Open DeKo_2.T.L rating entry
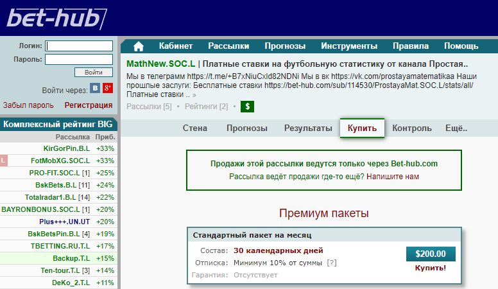The width and height of the screenshot is (498, 289). click(71, 283)
